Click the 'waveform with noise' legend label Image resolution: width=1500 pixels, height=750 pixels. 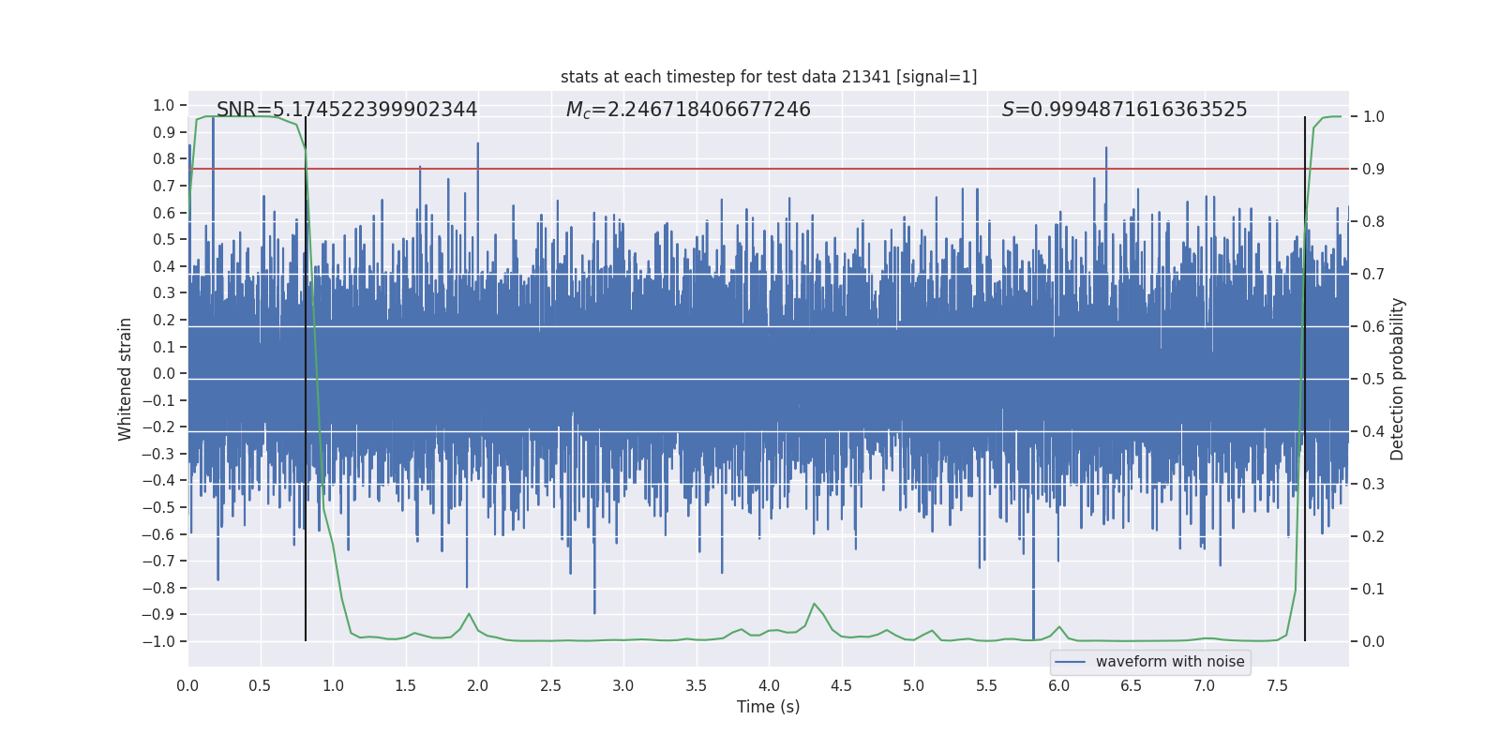[x=1170, y=662]
